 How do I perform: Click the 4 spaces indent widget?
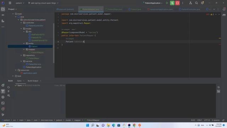point(216,120)
